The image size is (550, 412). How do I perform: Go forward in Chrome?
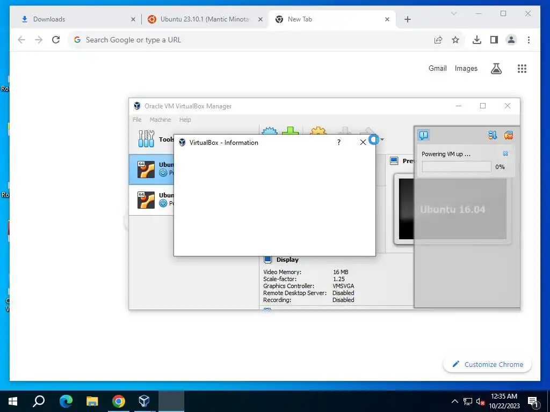39,40
